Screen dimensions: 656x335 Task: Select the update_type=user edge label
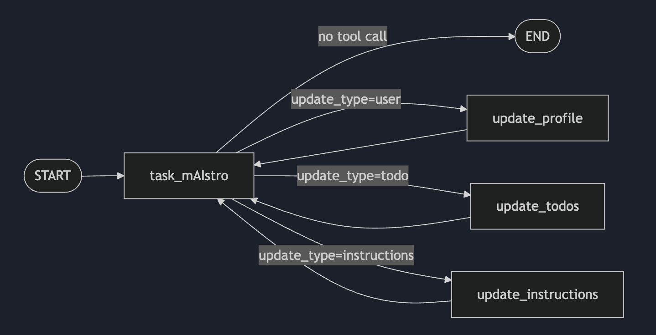(x=346, y=99)
